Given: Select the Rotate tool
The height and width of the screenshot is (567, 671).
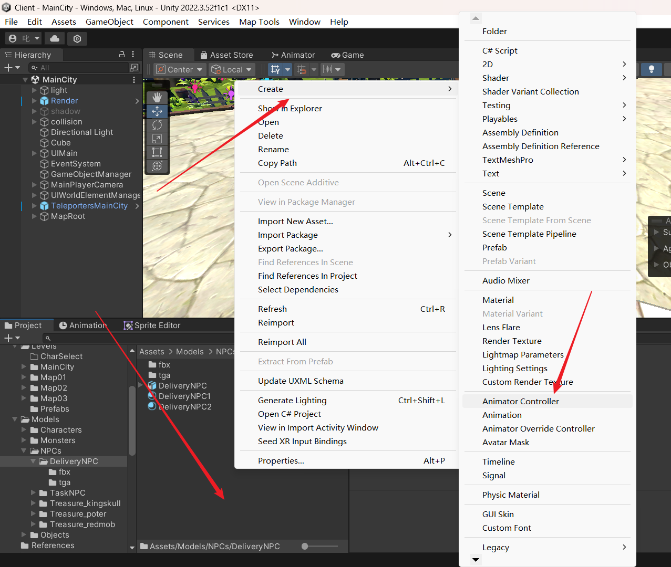Looking at the screenshot, I should click(x=157, y=125).
